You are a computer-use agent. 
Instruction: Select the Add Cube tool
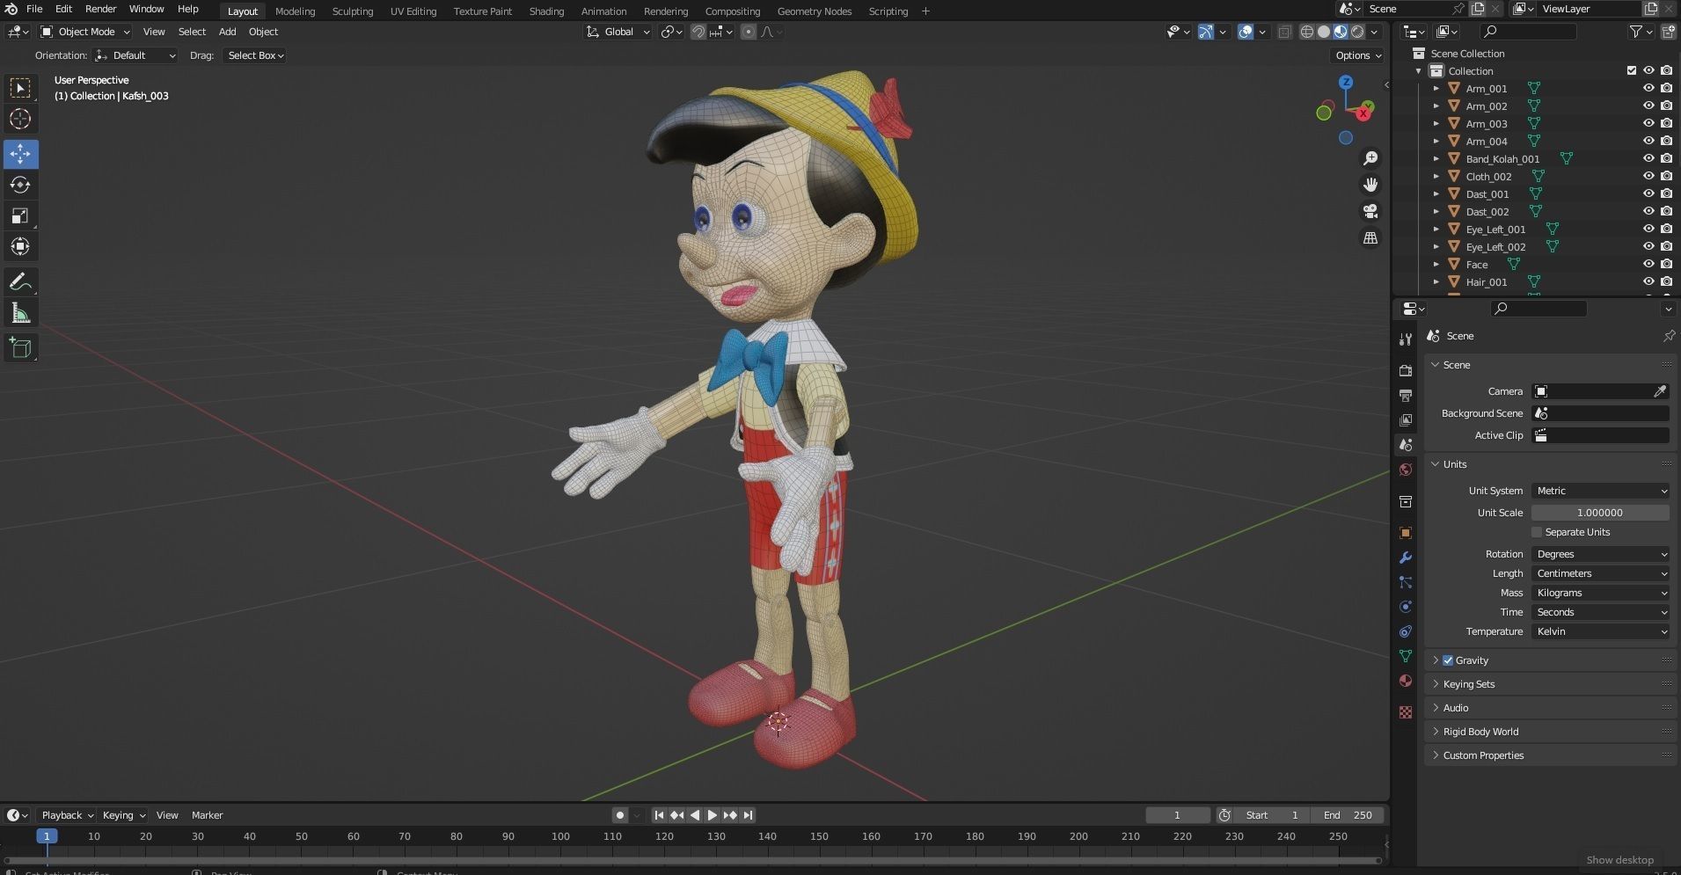point(20,348)
